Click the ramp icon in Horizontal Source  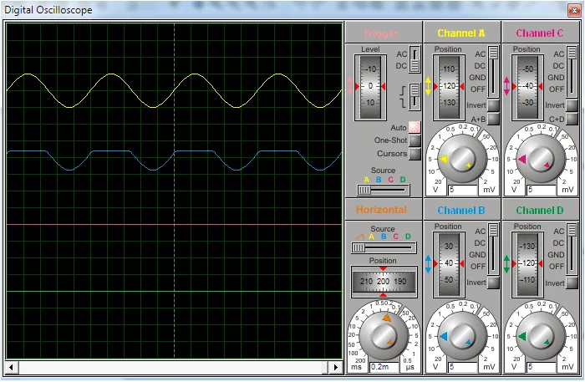click(x=359, y=237)
